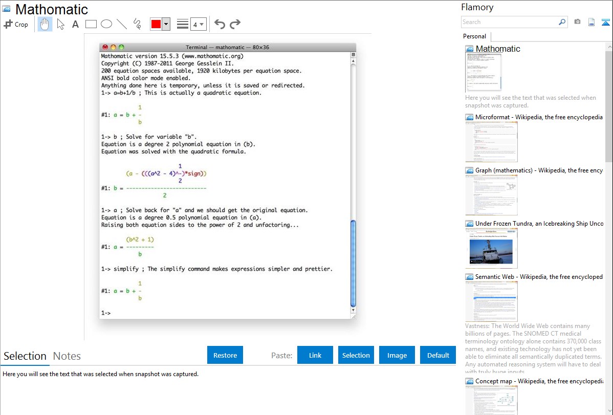Click the Graph (mathematics) entry icon

coord(469,170)
